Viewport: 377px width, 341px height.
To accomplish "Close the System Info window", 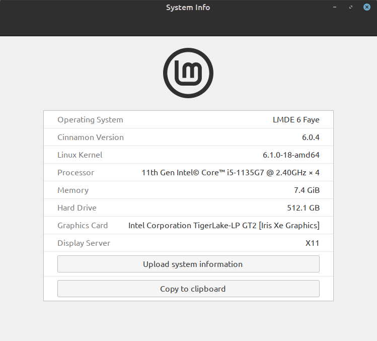I will click(367, 7).
